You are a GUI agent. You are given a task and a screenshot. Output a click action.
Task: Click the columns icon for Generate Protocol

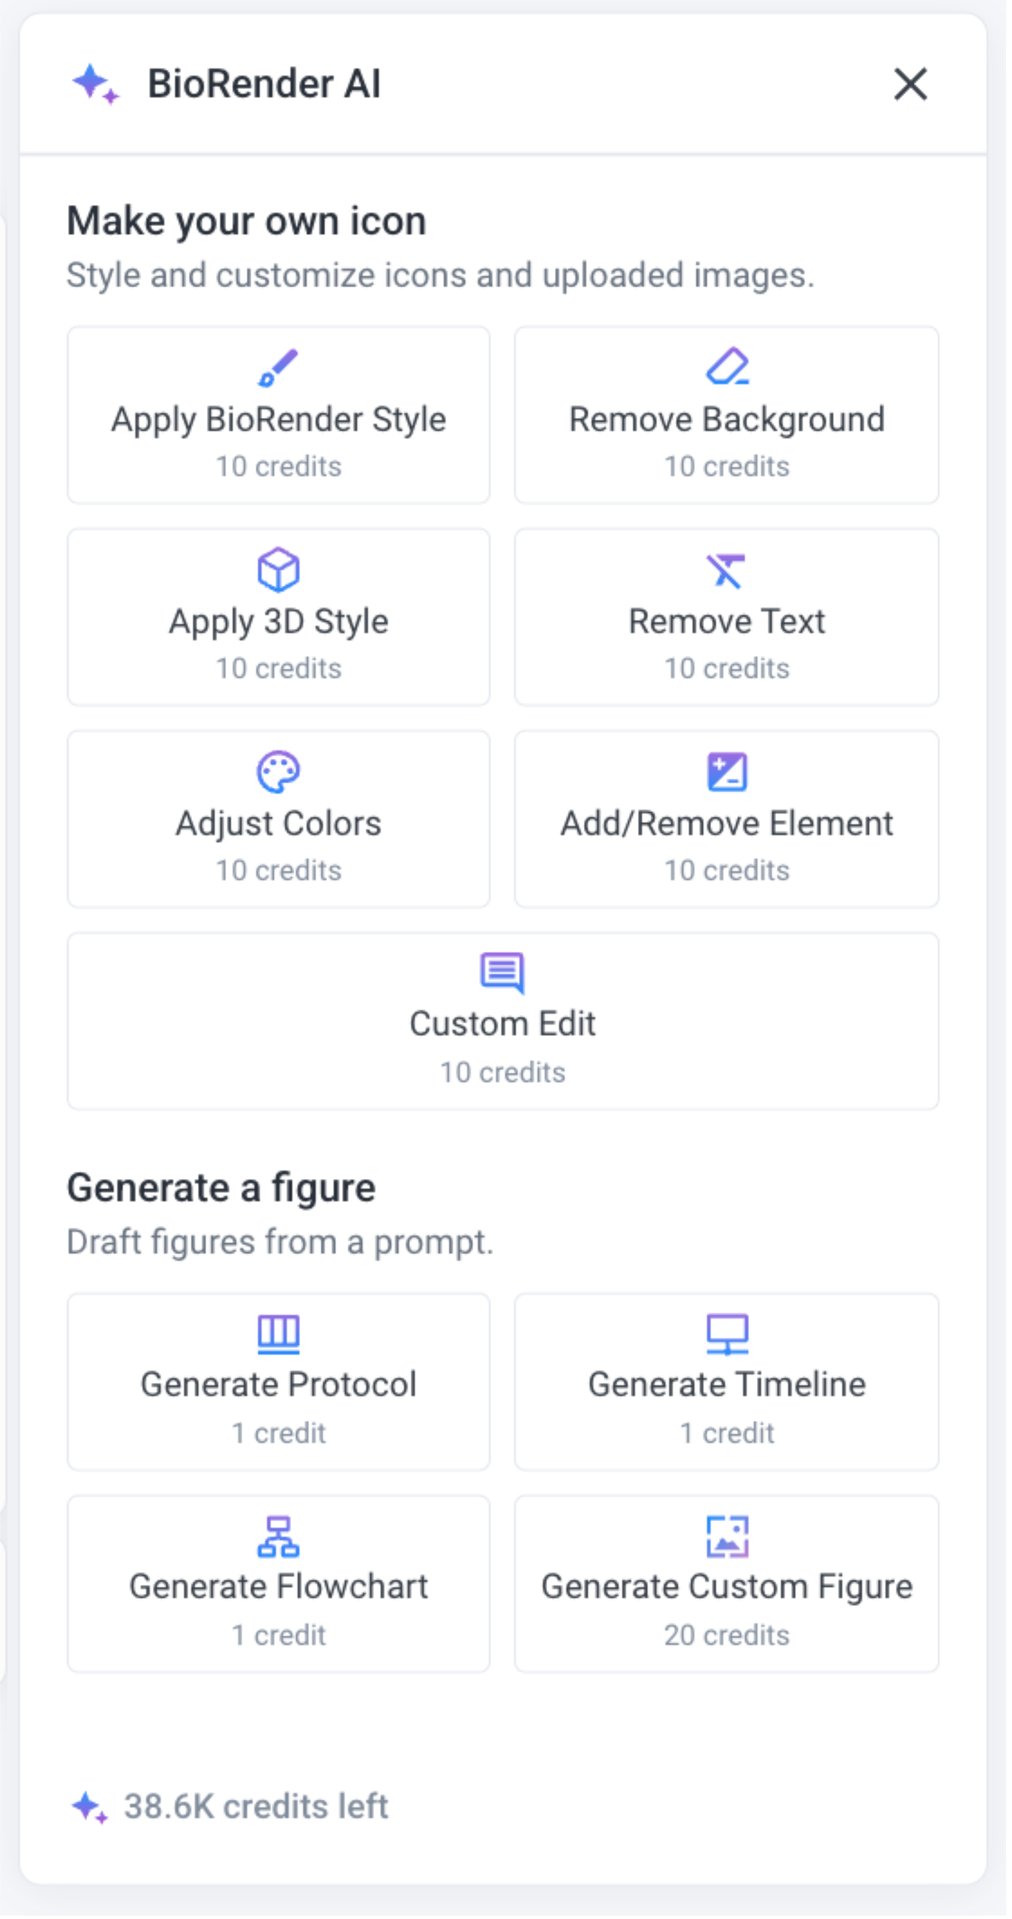279,1333
